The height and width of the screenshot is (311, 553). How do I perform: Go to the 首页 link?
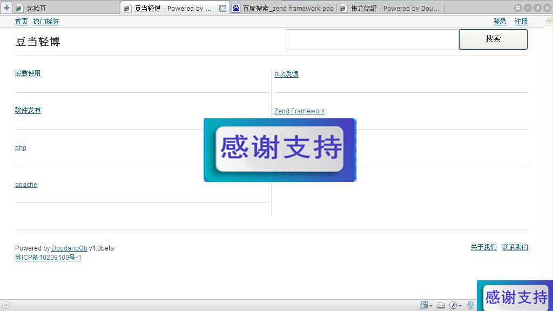pyautogui.click(x=21, y=22)
